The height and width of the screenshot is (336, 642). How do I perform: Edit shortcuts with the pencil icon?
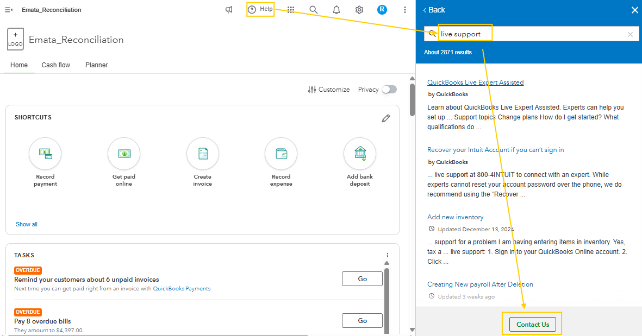point(386,118)
